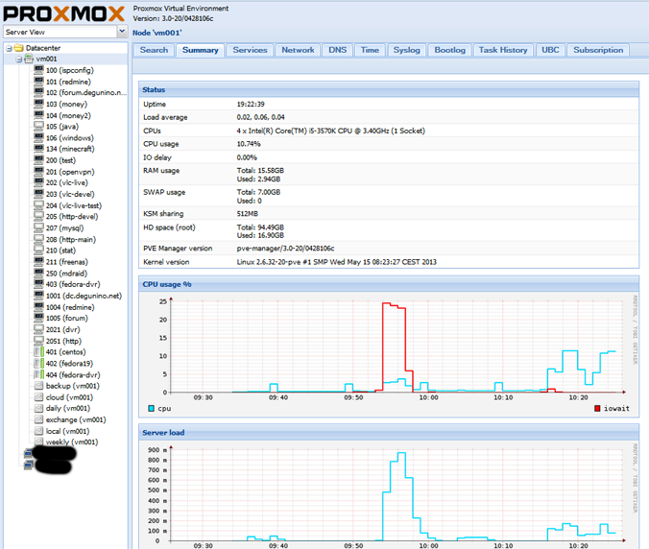The image size is (649, 549).
Task: Select 102 (forum.degunino.n...) in the tree
Action: click(x=86, y=92)
